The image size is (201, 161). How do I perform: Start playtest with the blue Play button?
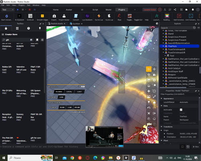click(x=18, y=10)
